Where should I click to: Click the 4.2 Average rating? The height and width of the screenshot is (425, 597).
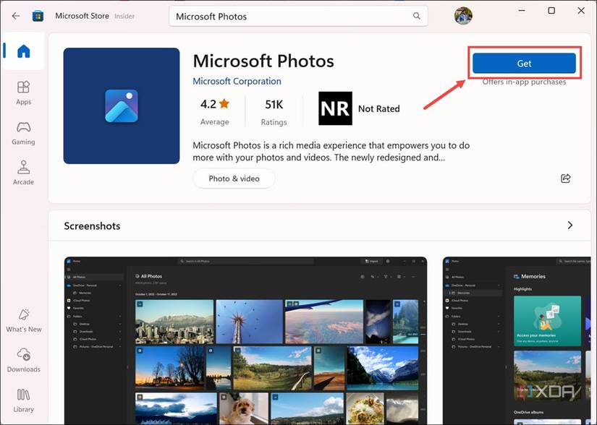(215, 111)
